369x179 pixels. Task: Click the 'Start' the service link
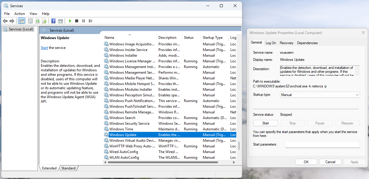coord(44,48)
